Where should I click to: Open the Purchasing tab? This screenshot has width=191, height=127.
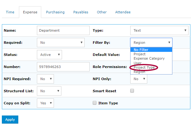click(x=55, y=12)
